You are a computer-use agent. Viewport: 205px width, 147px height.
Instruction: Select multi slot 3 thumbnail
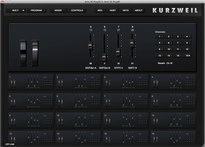coord(126,82)
